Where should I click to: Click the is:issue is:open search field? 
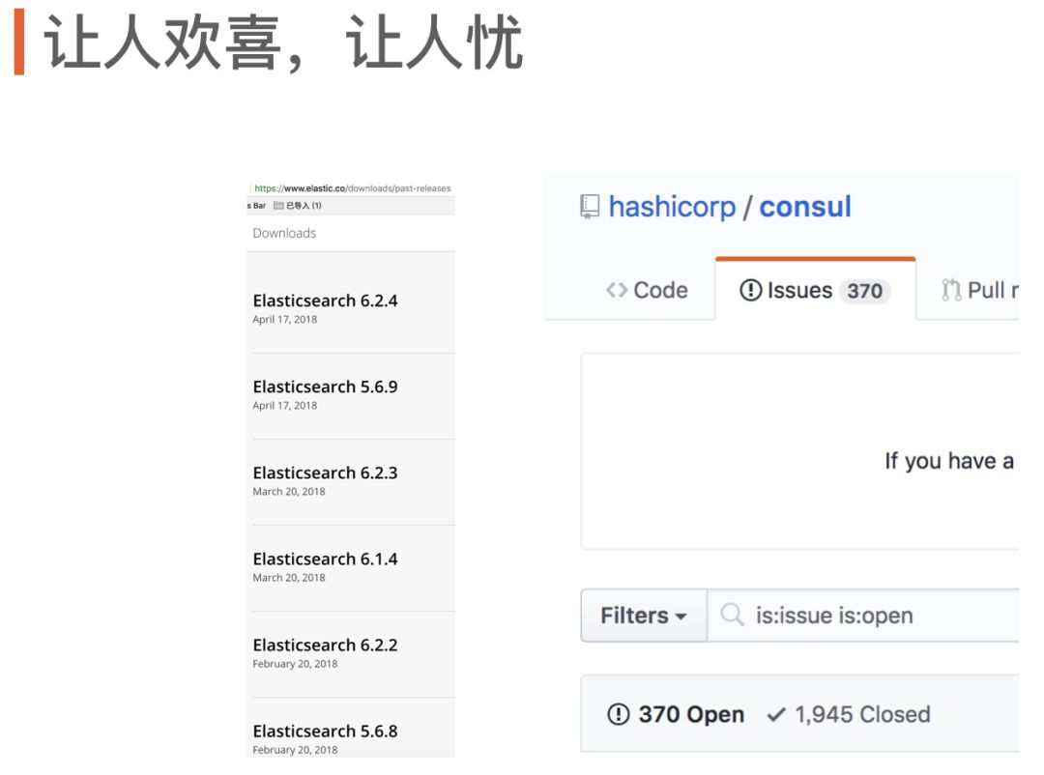863,616
